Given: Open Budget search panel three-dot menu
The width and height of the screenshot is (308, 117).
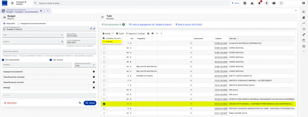Looking at the screenshot, I should pos(94,17).
